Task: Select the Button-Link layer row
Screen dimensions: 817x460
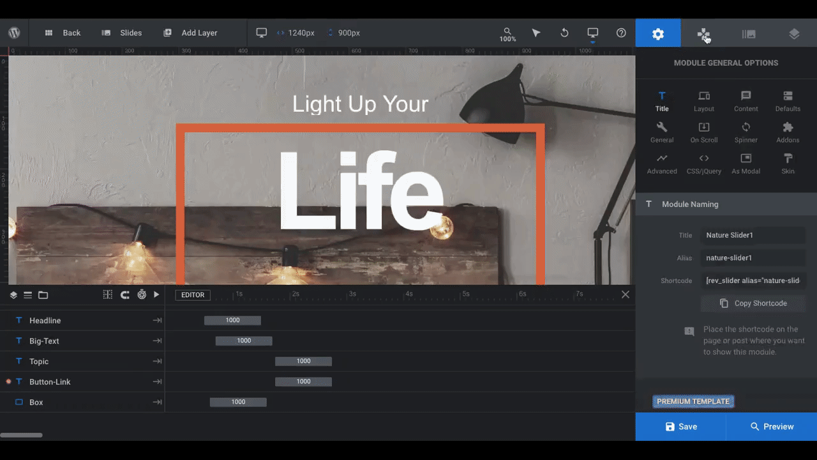Action: point(82,382)
